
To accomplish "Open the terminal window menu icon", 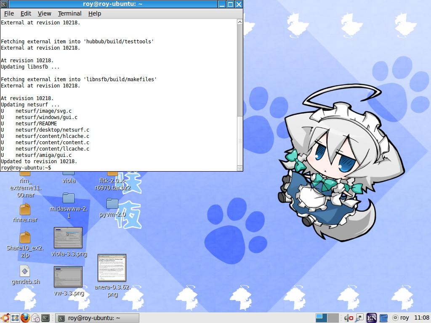I will [x=4, y=4].
